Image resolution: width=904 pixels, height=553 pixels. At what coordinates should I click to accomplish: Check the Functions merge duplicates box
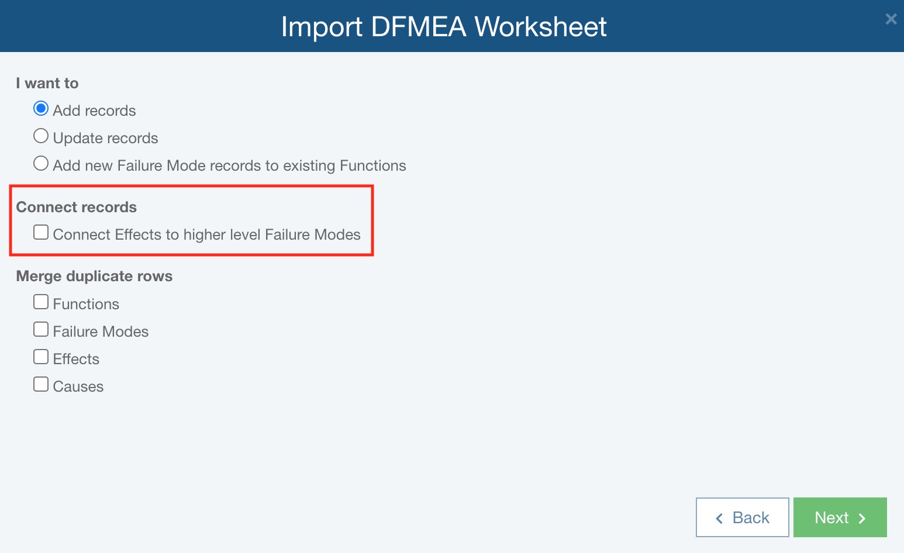41,302
